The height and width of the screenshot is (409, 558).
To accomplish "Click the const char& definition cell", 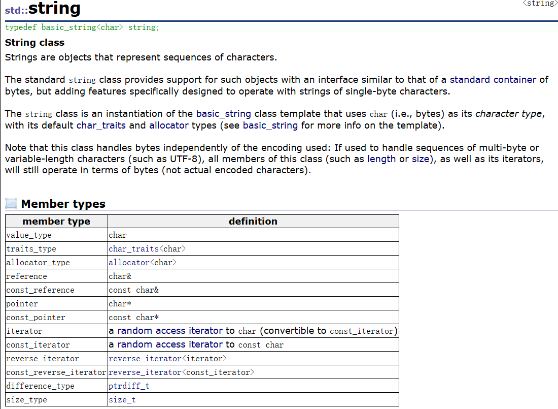I will [x=253, y=290].
